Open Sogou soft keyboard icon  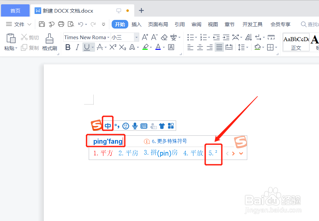pos(144,126)
